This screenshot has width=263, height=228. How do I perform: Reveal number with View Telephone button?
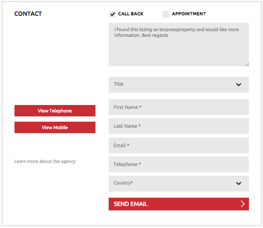[55, 111]
